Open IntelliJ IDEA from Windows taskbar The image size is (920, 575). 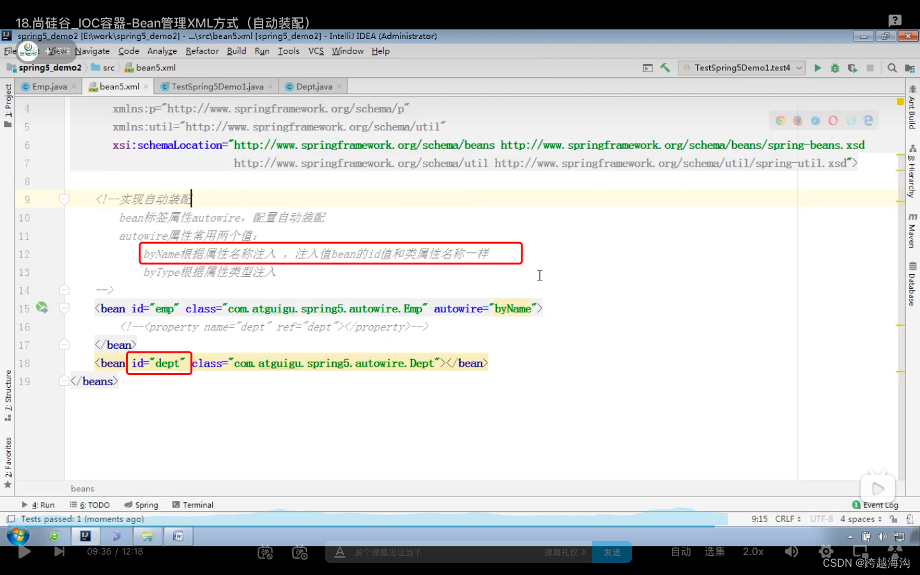86,536
